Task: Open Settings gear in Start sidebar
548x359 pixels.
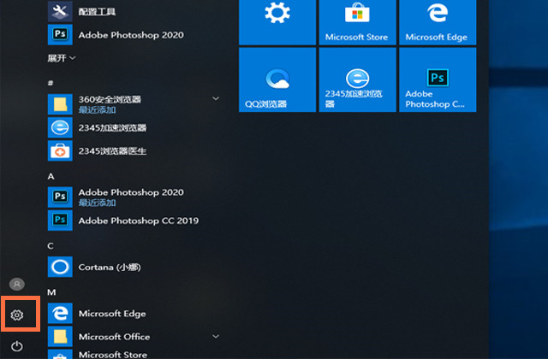Action: coord(17,315)
